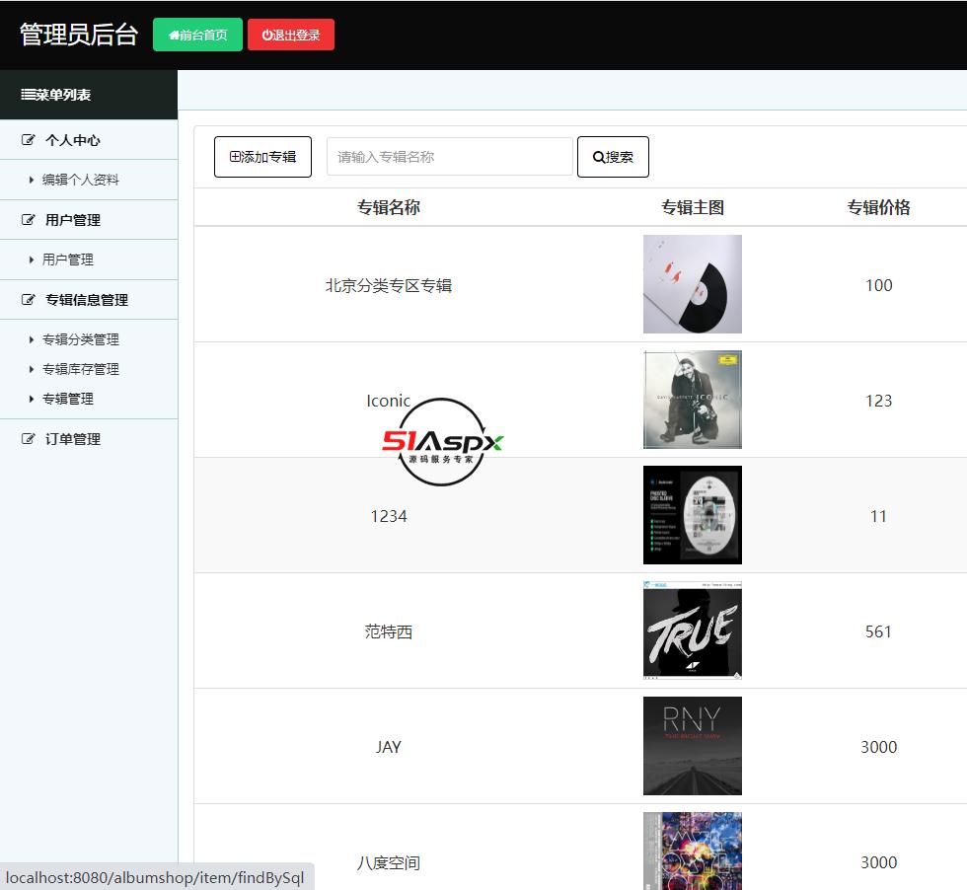Click the arrow beside 专辑库存管理
This screenshot has width=967, height=890.
coord(31,369)
